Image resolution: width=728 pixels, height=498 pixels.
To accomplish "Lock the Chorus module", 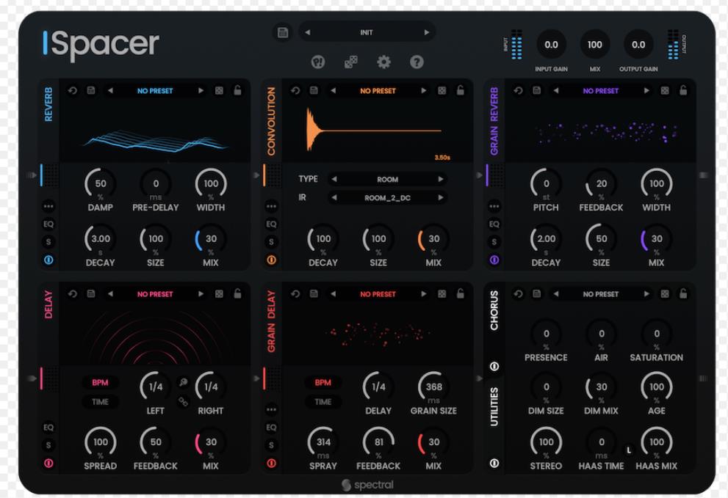I will click(x=683, y=293).
